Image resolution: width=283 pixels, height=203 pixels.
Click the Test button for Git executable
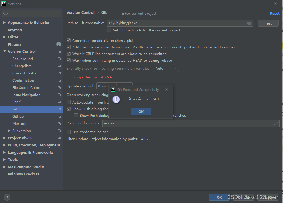pyautogui.click(x=268, y=23)
